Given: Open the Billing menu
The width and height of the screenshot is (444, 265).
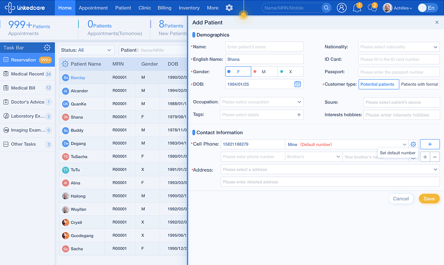Looking at the screenshot, I should (164, 8).
